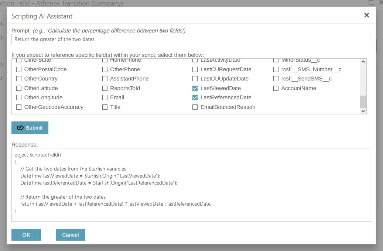Image resolution: width=383 pixels, height=251 pixels.
Task: Enable the AccountName checkbox
Action: 276,88
